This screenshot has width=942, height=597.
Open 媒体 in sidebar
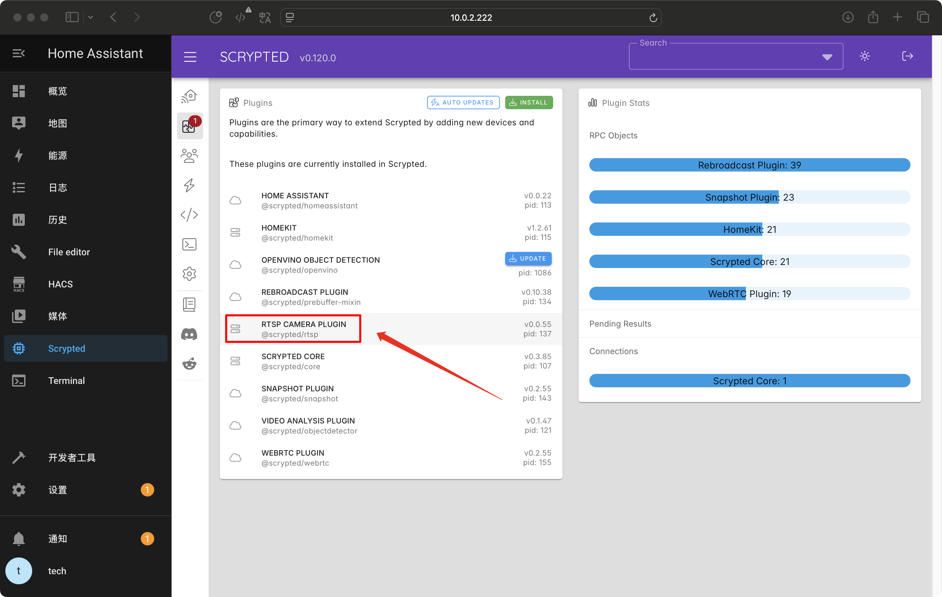coord(86,316)
